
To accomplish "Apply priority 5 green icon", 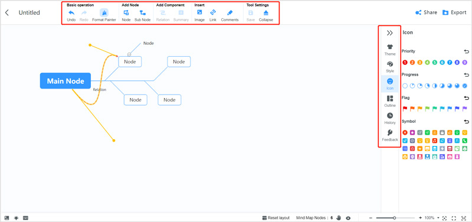I will 435,63.
